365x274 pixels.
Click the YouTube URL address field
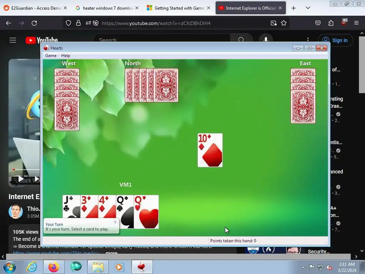tap(156, 23)
